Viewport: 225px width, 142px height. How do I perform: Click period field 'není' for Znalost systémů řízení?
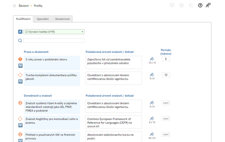click(166, 103)
